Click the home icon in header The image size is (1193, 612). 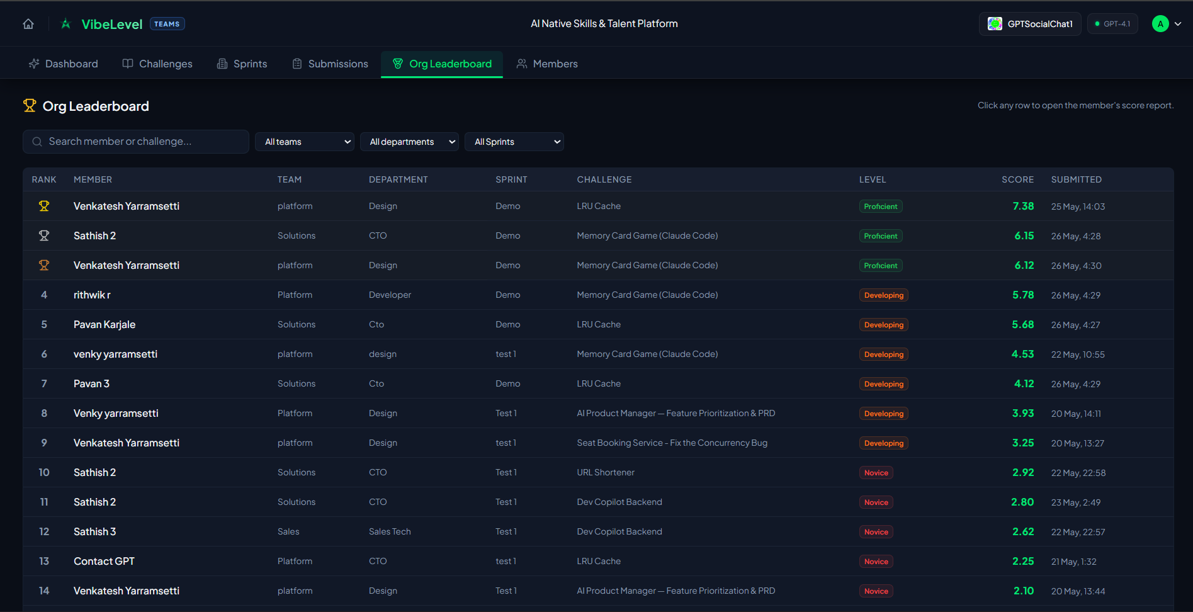pos(28,24)
